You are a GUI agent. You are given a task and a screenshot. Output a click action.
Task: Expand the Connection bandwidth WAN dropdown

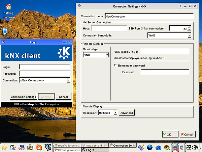pyautogui.click(x=189, y=35)
